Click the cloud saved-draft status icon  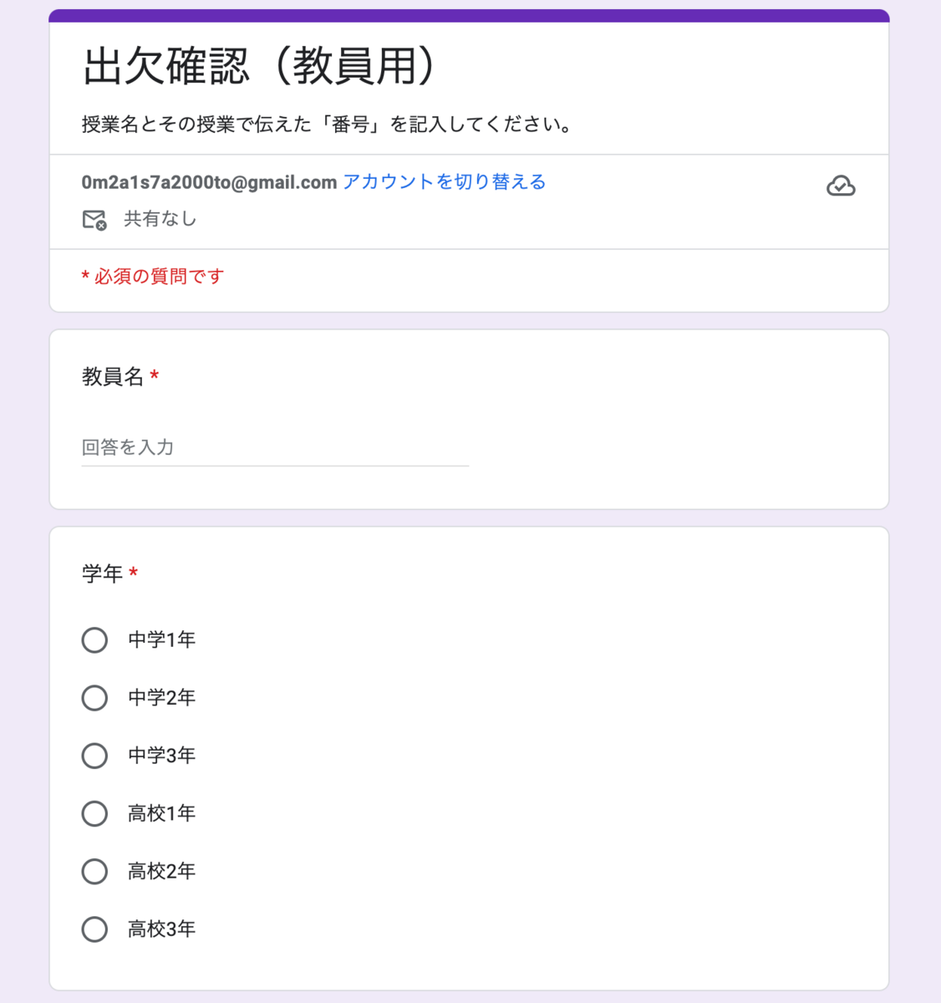point(841,186)
